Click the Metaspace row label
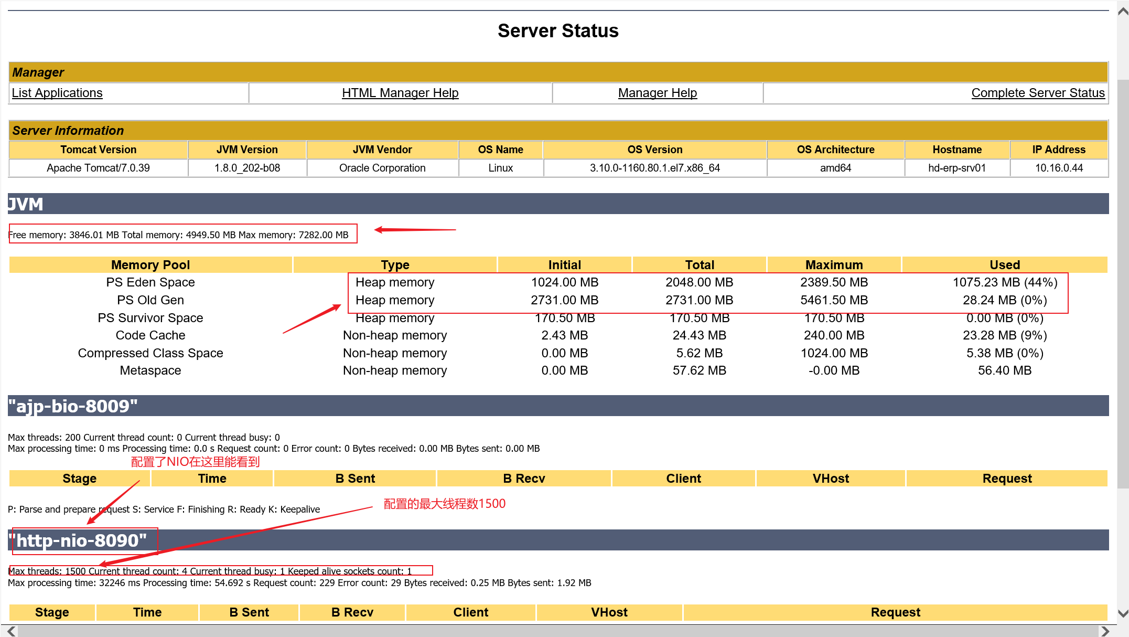This screenshot has height=637, width=1129. point(150,370)
